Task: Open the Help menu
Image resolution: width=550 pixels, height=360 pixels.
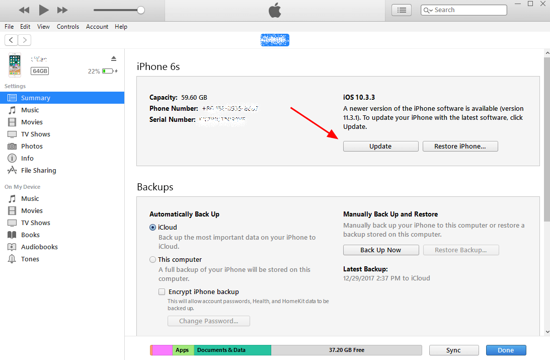Action: [x=121, y=27]
